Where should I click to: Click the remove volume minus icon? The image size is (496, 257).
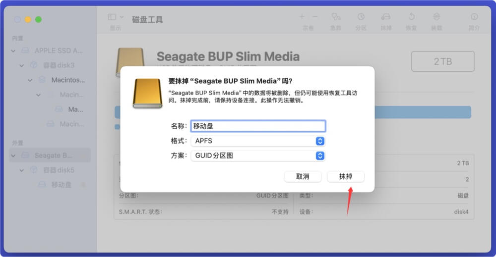tap(315, 17)
